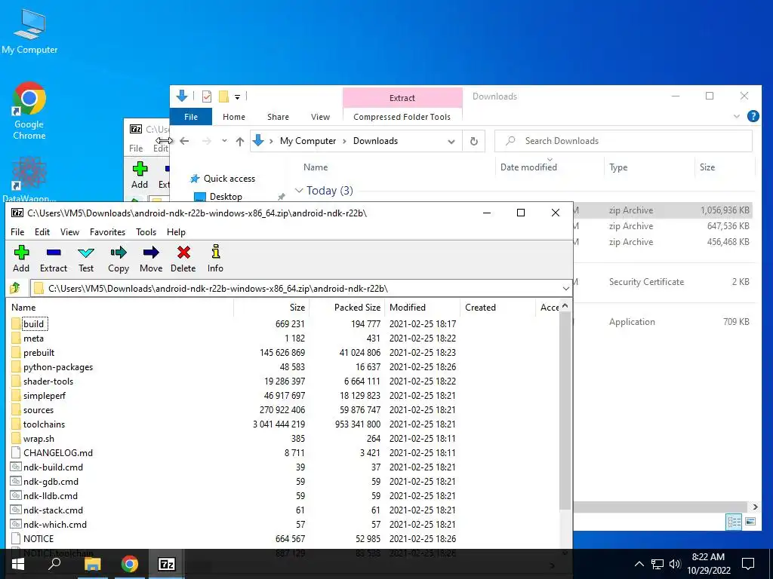773x579 pixels.
Task: Sort 7-Zip files by Modified column
Action: (422, 308)
